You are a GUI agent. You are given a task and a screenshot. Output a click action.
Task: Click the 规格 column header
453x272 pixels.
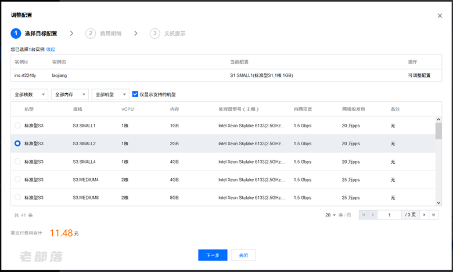pyautogui.click(x=78, y=109)
